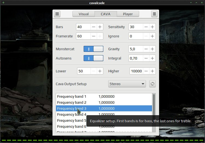The height and width of the screenshot is (143, 205).
Task: Decrease the Higher frequency value
Action: 146,71
